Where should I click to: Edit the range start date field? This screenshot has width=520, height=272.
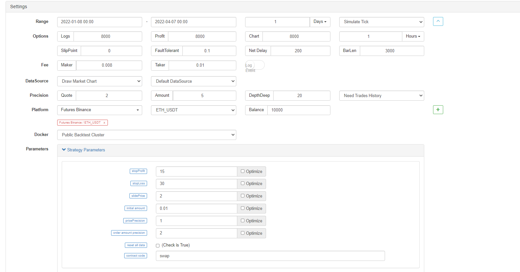[100, 22]
